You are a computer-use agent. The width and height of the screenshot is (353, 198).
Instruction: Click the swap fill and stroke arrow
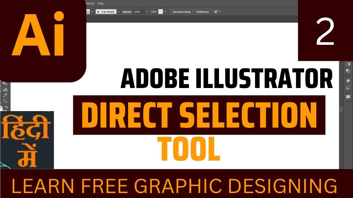6,107
